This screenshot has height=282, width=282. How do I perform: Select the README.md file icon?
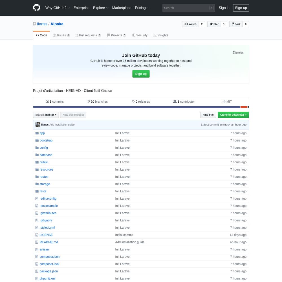37,242
